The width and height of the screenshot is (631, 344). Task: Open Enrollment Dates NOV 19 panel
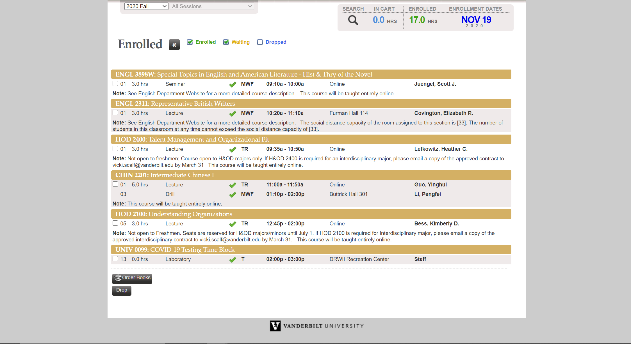point(476,20)
